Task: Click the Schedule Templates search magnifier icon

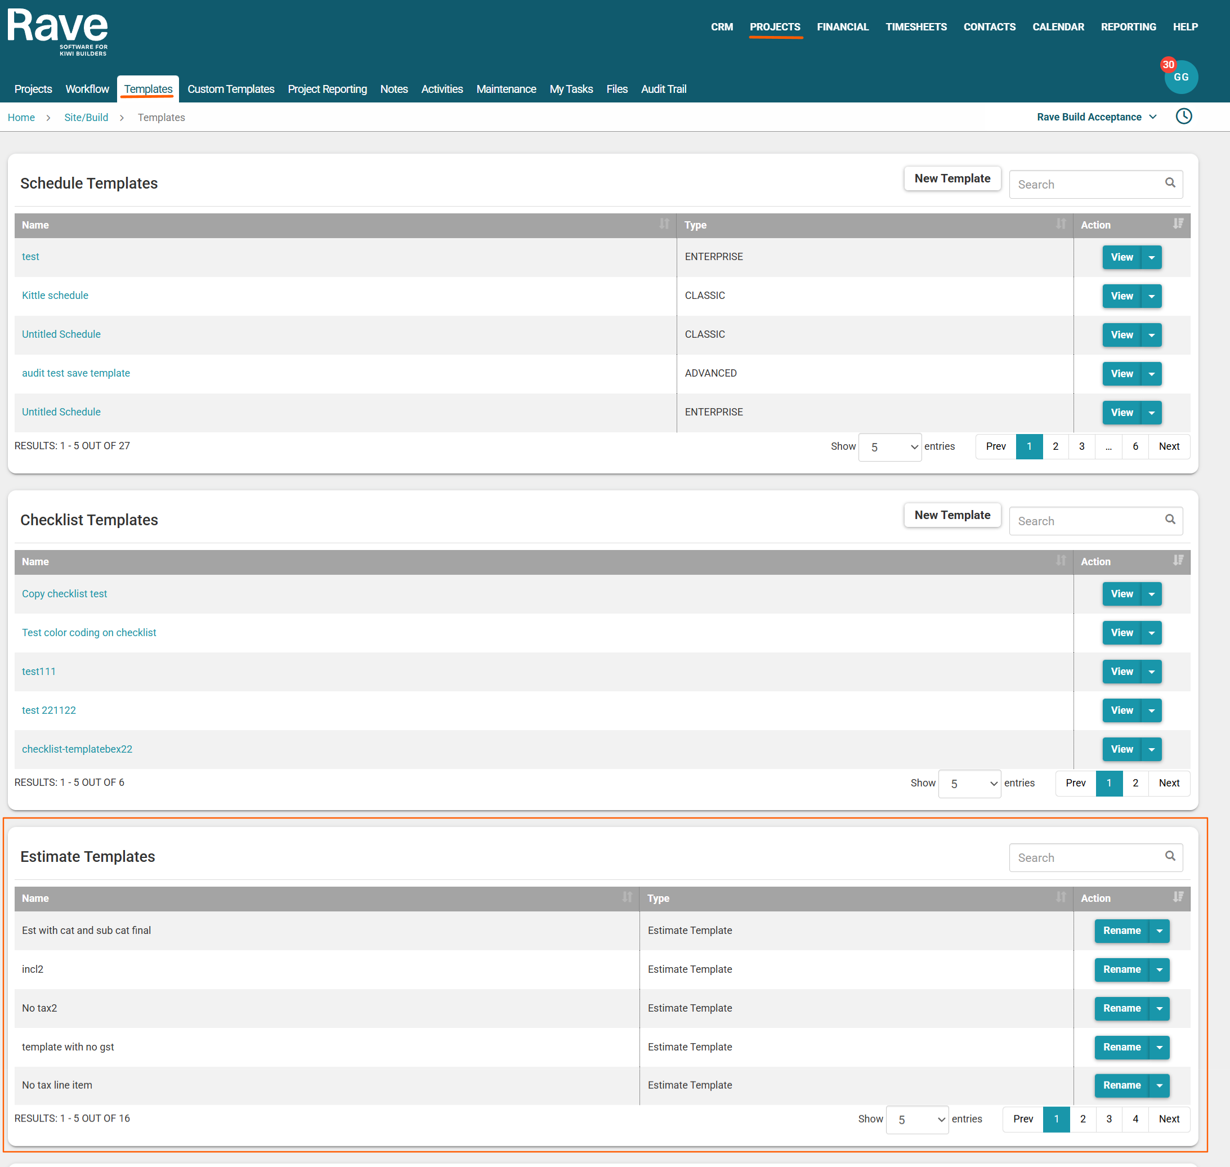Action: (1170, 183)
